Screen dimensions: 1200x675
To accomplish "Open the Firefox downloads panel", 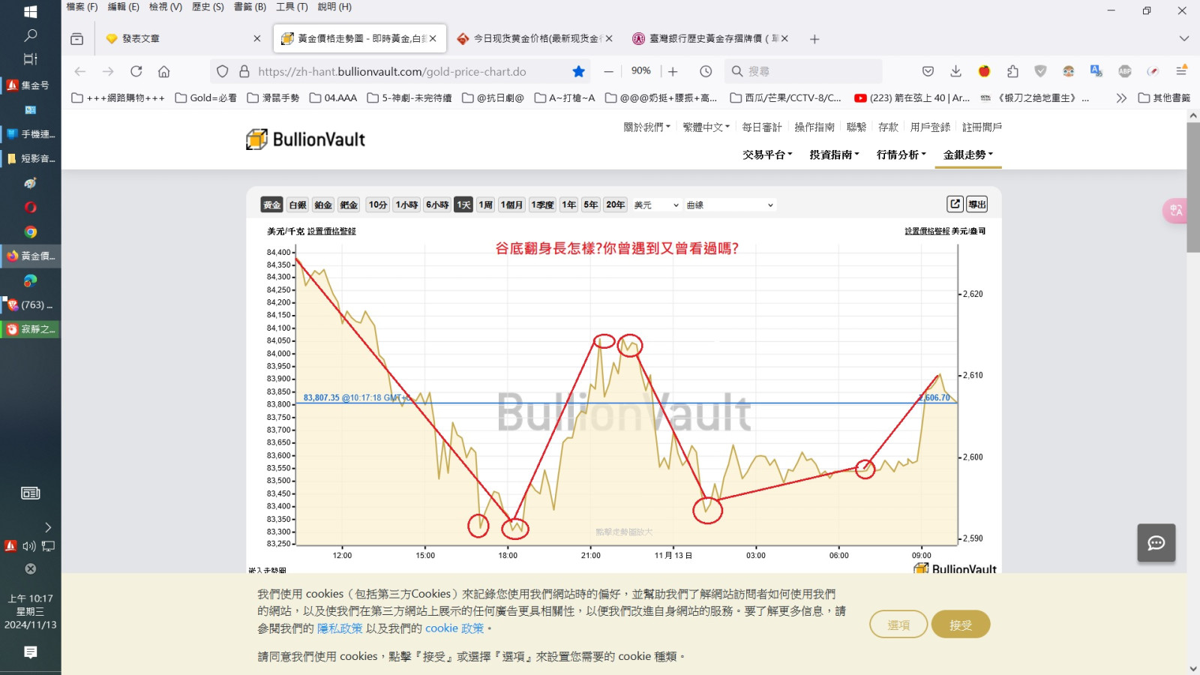I will (955, 71).
